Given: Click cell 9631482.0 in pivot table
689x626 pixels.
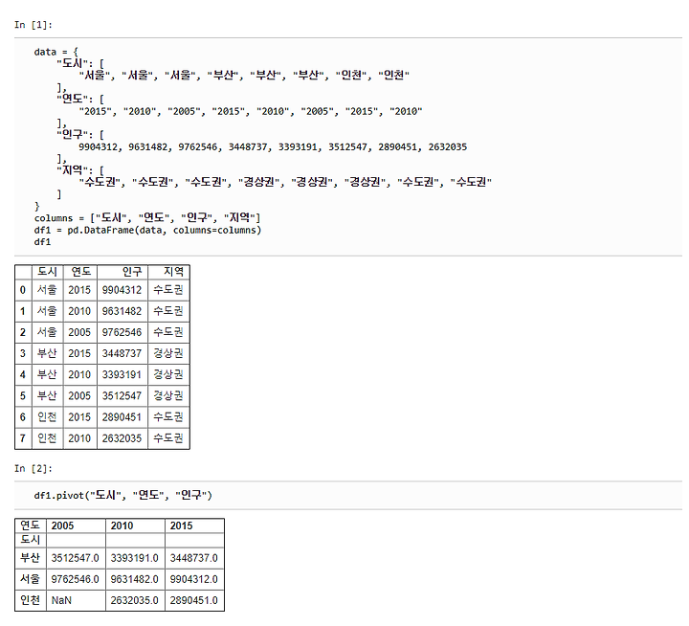Looking at the screenshot, I should [x=135, y=579].
